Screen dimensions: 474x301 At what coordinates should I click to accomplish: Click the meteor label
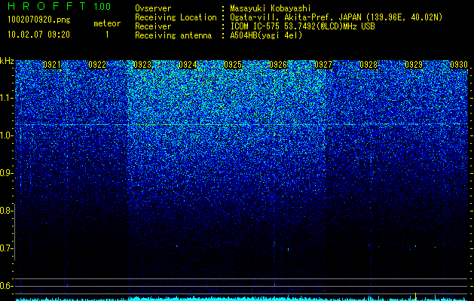pyautogui.click(x=107, y=23)
